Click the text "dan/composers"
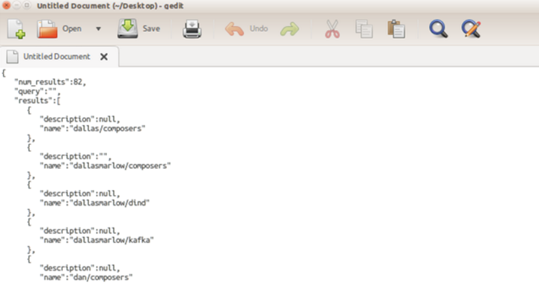539x287 pixels. pos(101,277)
